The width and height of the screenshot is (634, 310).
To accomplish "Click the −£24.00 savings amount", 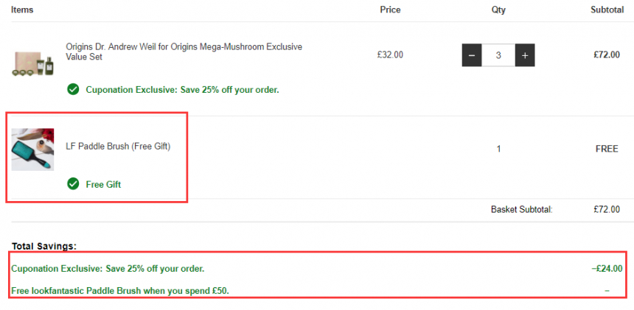I will (x=607, y=269).
